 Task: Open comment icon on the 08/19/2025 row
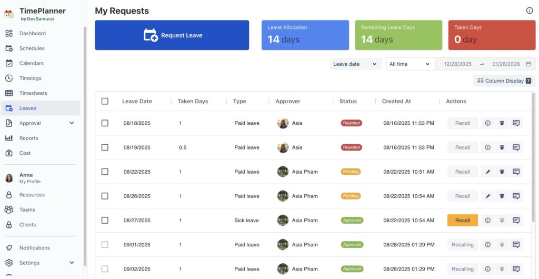tap(516, 147)
